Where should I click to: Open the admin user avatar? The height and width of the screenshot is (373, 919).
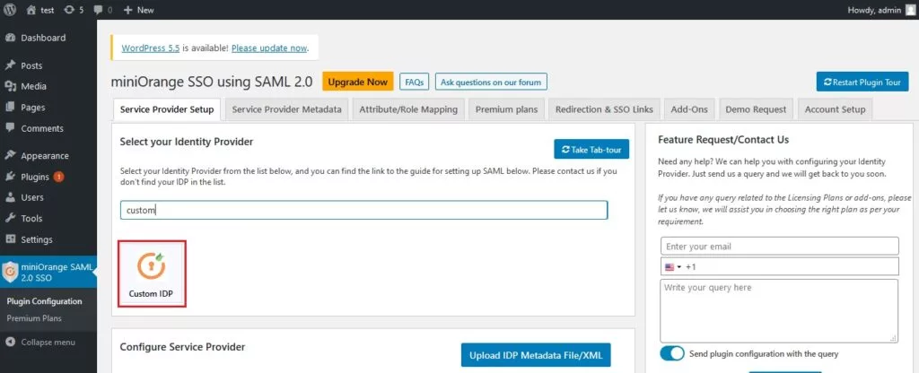pyautogui.click(x=909, y=9)
